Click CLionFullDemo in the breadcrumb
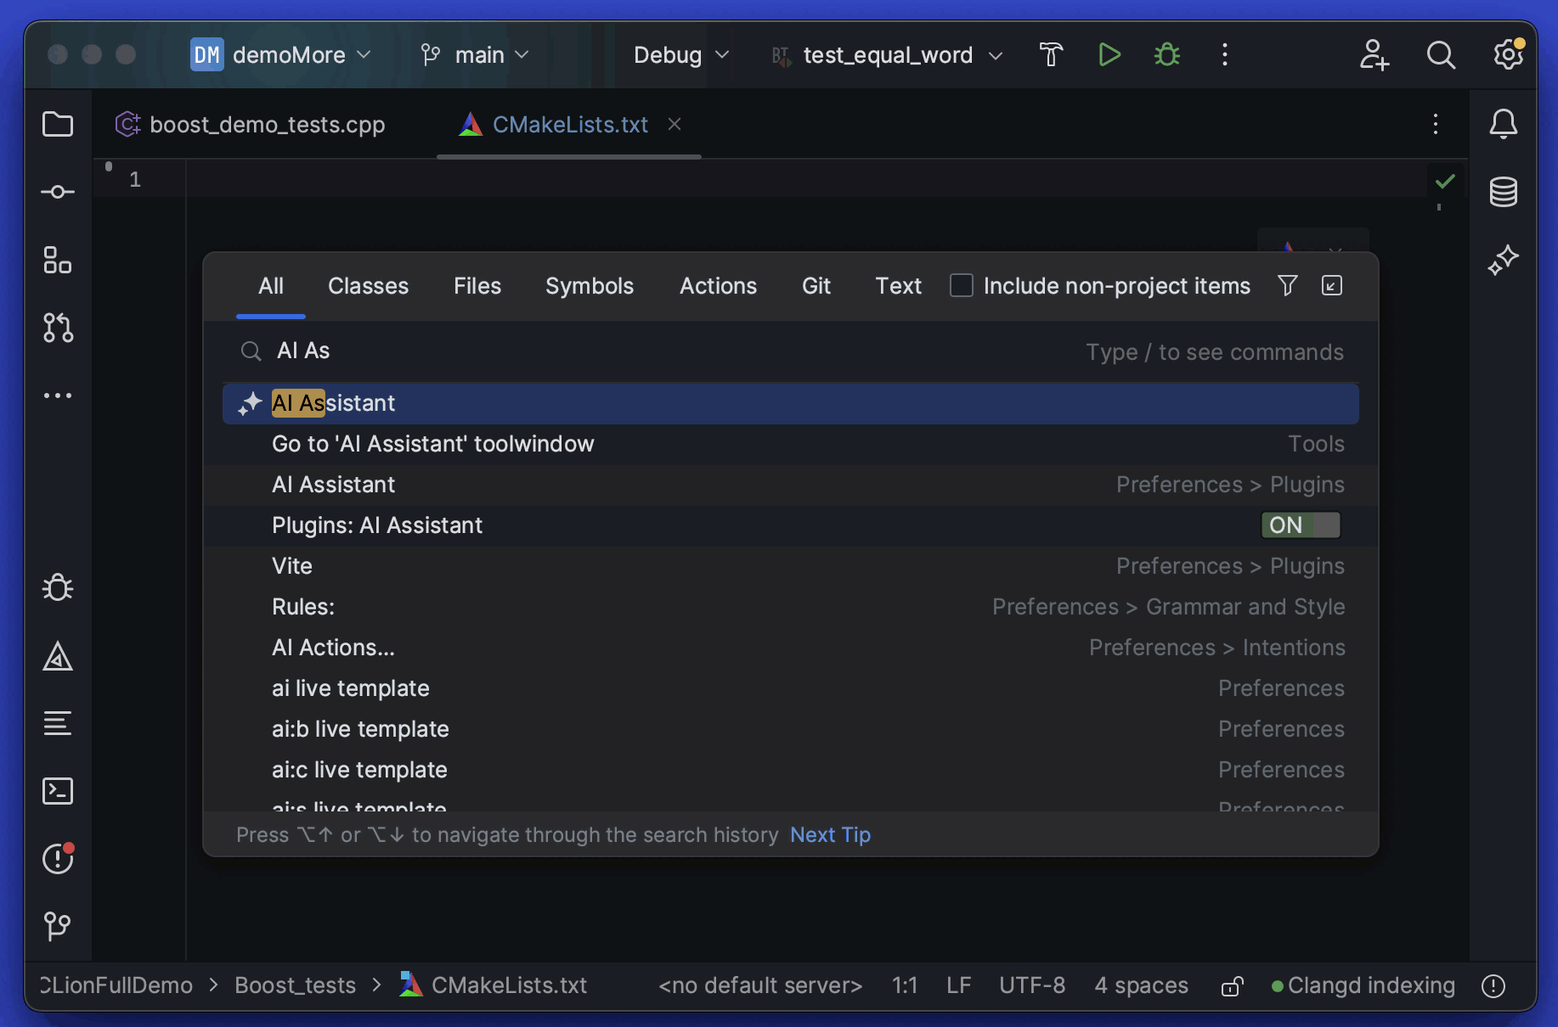This screenshot has height=1027, width=1558. [x=116, y=985]
